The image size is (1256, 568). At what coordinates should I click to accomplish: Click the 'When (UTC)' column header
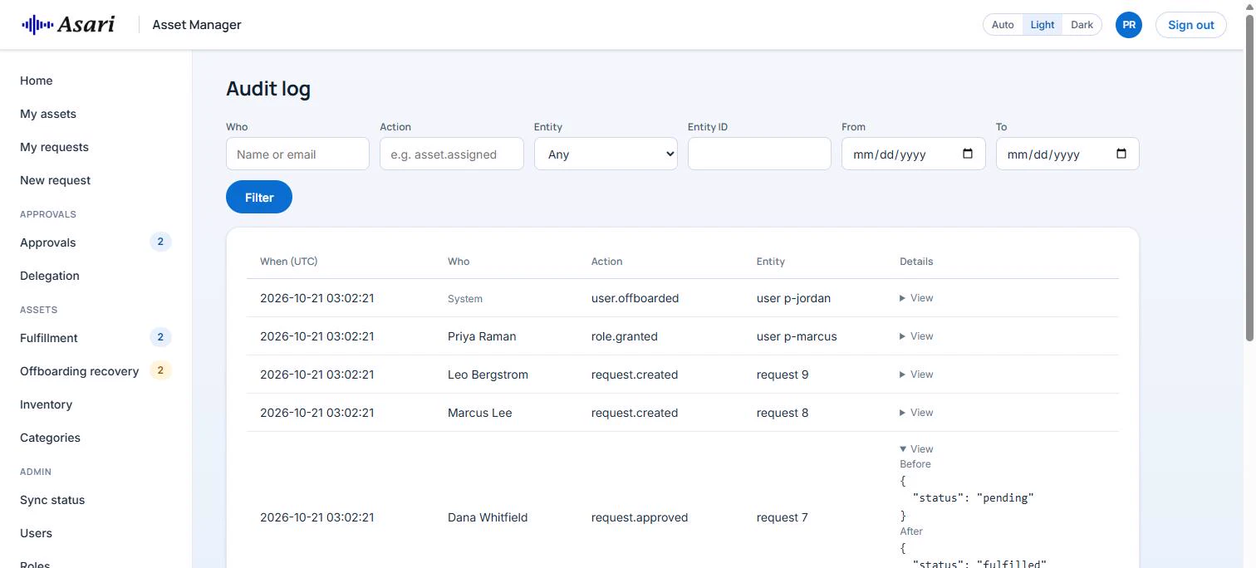click(288, 262)
